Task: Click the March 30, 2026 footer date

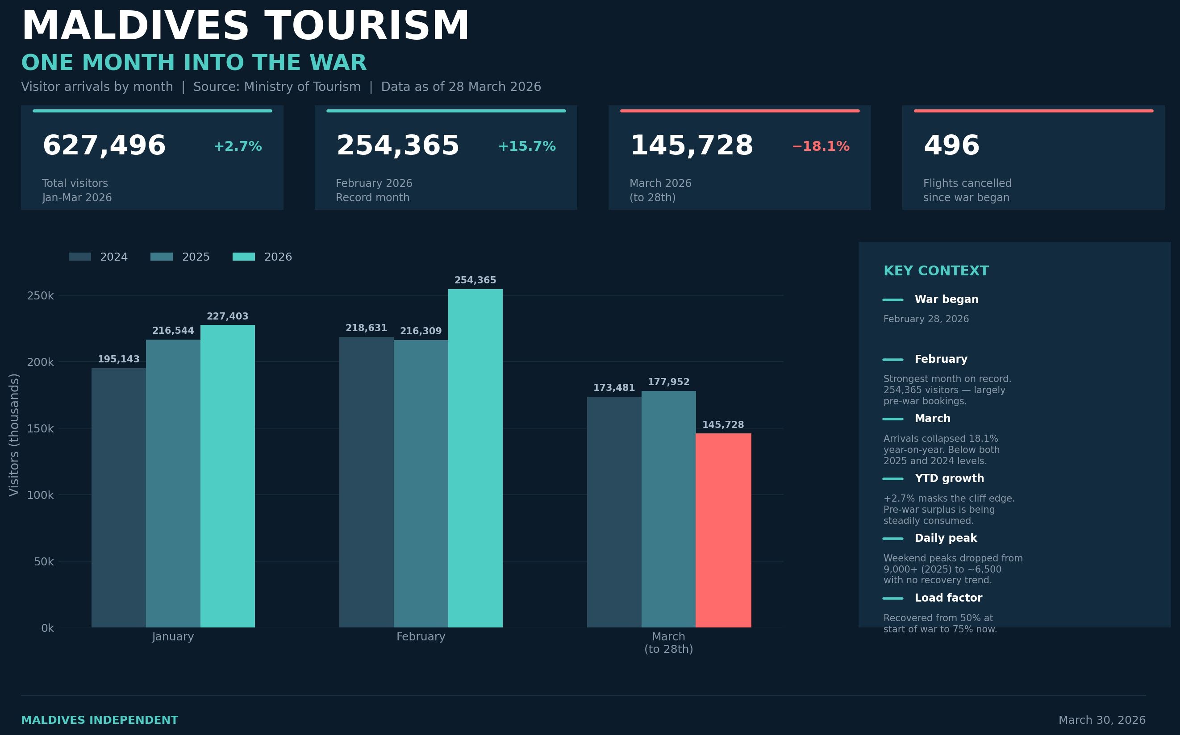Action: (x=1102, y=720)
